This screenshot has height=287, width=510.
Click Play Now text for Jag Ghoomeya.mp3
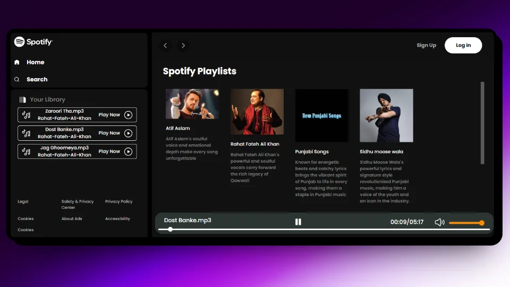[109, 151]
